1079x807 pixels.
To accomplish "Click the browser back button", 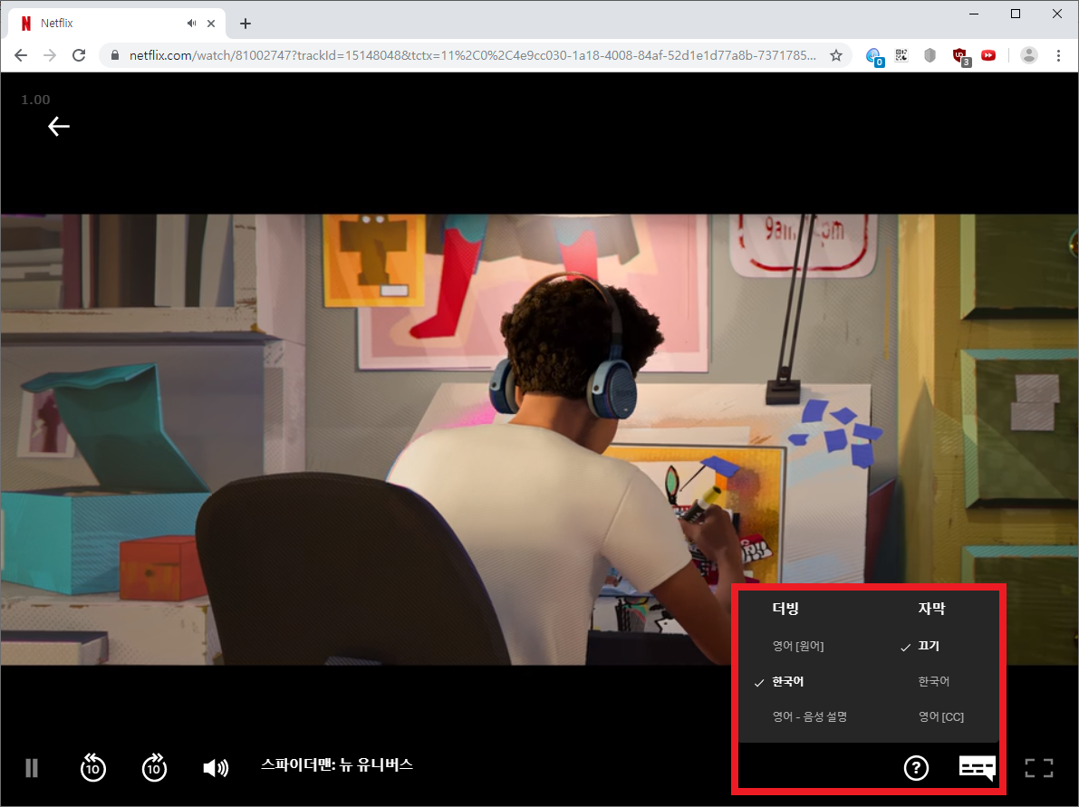I will 21,55.
